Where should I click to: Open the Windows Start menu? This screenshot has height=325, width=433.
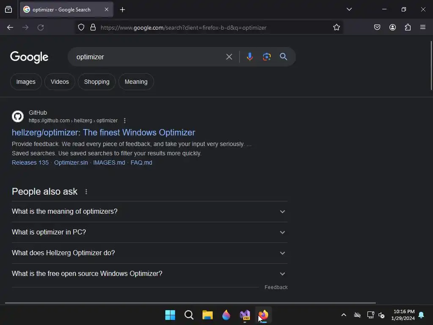(x=170, y=315)
